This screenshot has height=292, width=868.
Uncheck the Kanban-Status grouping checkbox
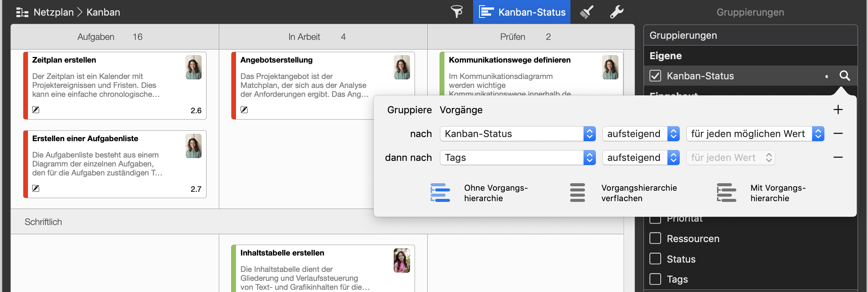coord(655,76)
